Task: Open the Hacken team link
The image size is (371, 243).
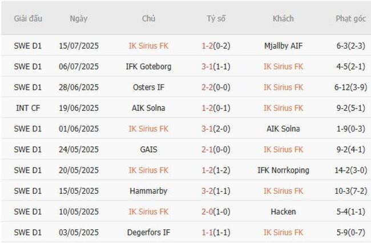Action: coord(283,212)
